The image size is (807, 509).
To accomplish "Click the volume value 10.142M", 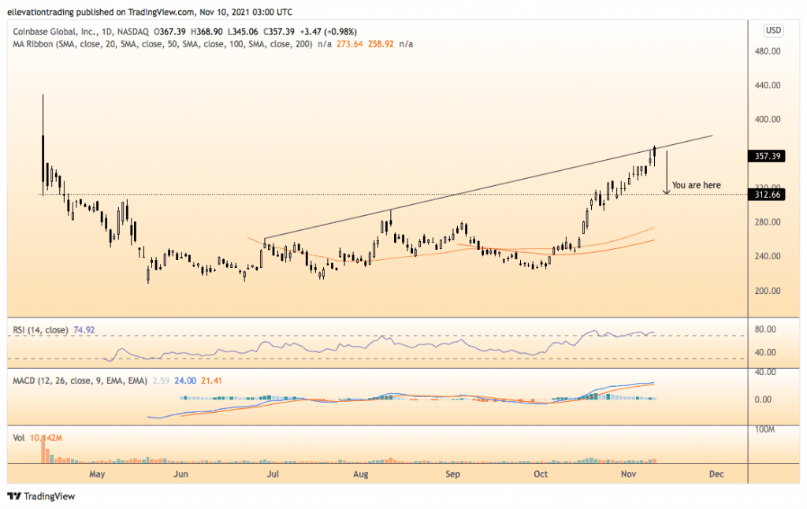I will [x=46, y=438].
